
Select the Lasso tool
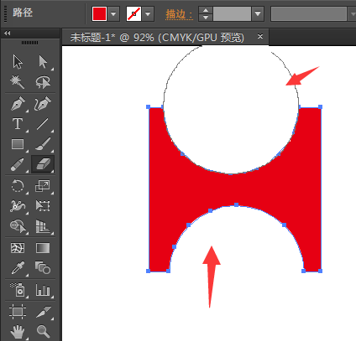coord(43,82)
